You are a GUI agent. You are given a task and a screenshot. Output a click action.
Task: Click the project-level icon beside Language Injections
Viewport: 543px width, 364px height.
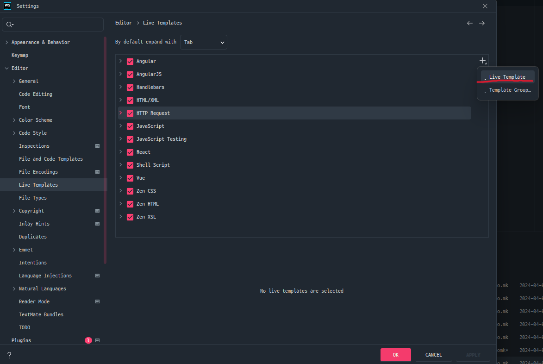pyautogui.click(x=97, y=276)
